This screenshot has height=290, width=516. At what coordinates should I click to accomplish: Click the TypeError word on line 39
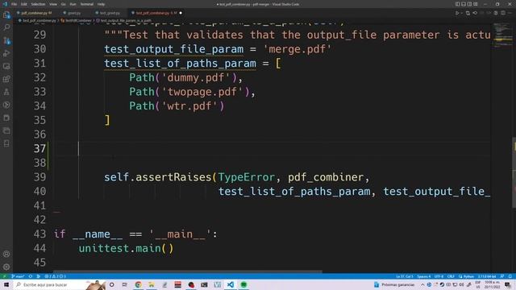(246, 177)
